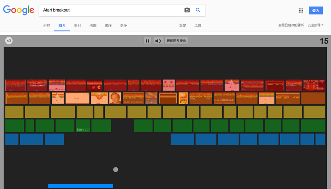The width and height of the screenshot is (331, 189).
Task: Select the 圖片 tab
Action: click(x=62, y=25)
